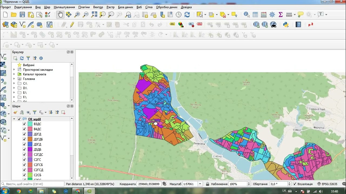Image resolution: width=346 pixels, height=194 pixels.
Task: Click the В4ДС pink color swatch
Action: pos(30,129)
